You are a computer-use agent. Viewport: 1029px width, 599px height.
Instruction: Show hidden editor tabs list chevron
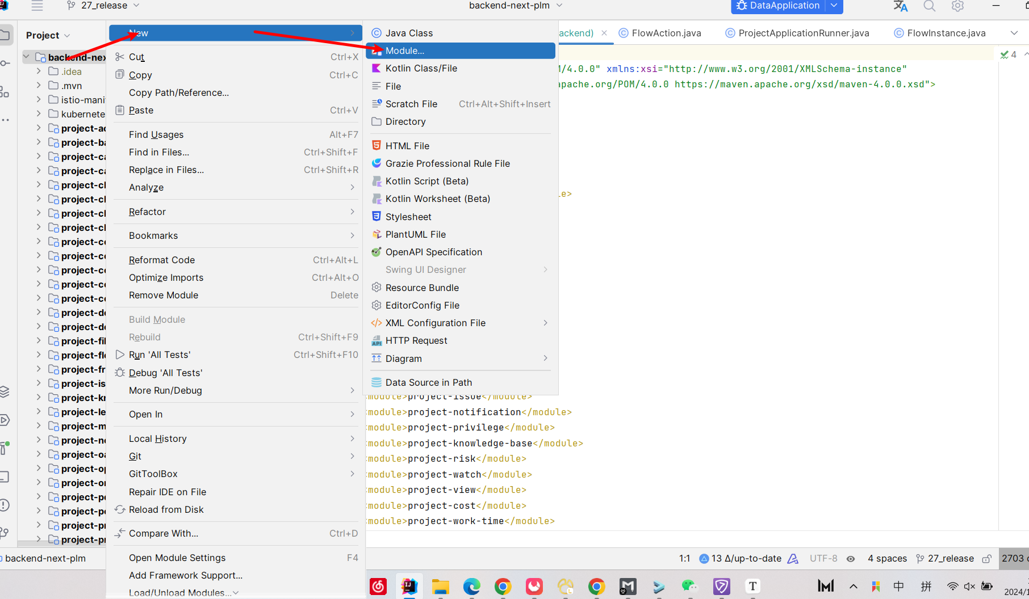pos(1014,33)
